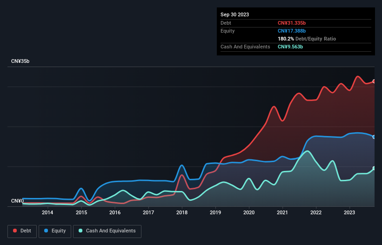Click the 2022 x-axis label
The width and height of the screenshot is (382, 245).
coord(316,212)
